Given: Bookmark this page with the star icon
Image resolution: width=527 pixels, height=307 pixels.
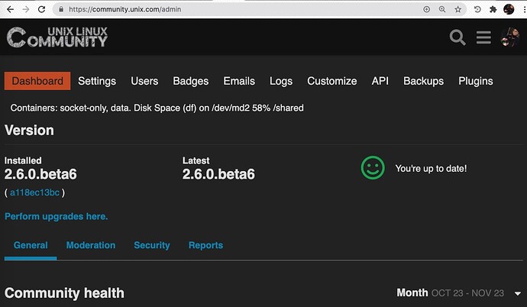Looking at the screenshot, I should tap(457, 9).
